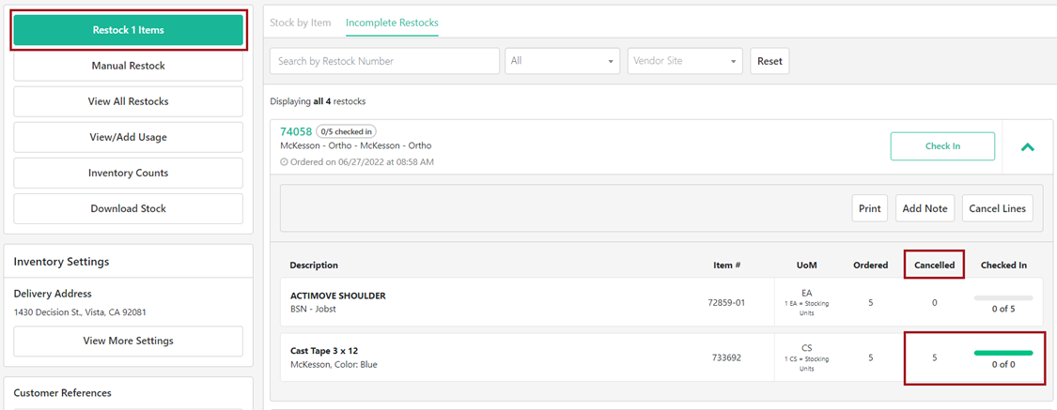Print the restock lines
1057x410 pixels.
870,208
